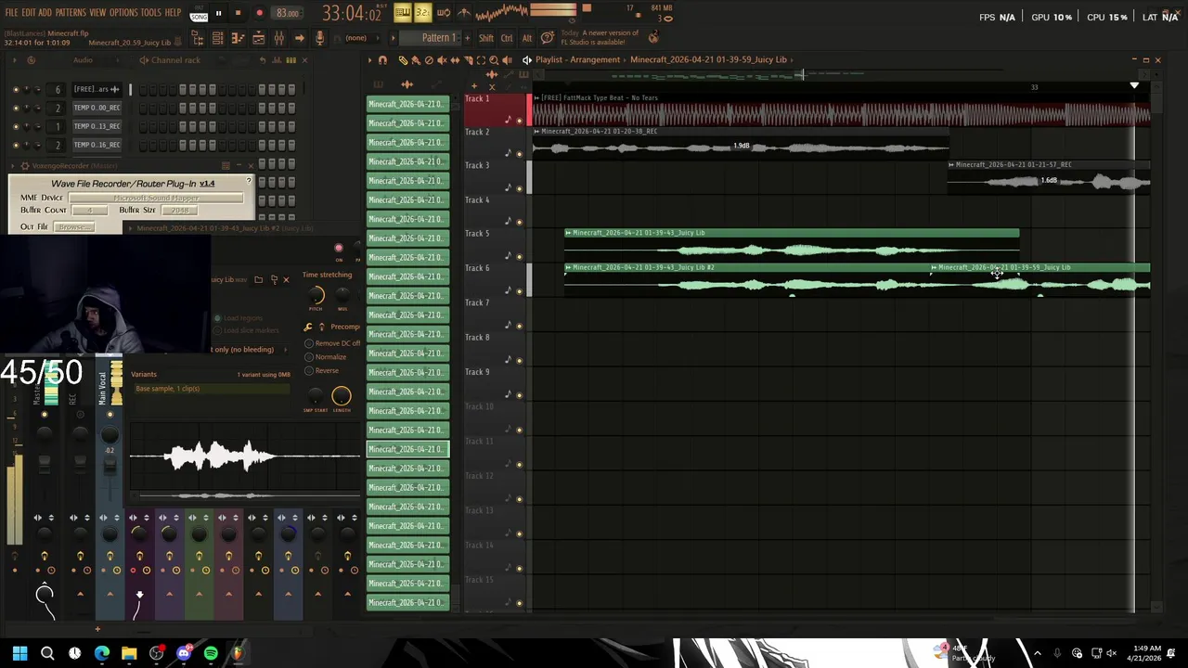1188x668 pixels.
Task: Click the Voxengo help question mark
Action: (249, 180)
